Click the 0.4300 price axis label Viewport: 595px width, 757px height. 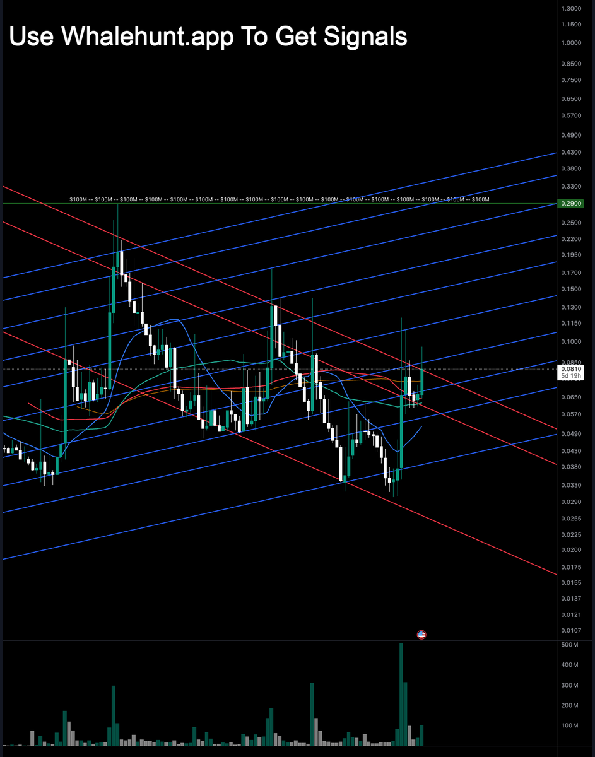pos(571,153)
